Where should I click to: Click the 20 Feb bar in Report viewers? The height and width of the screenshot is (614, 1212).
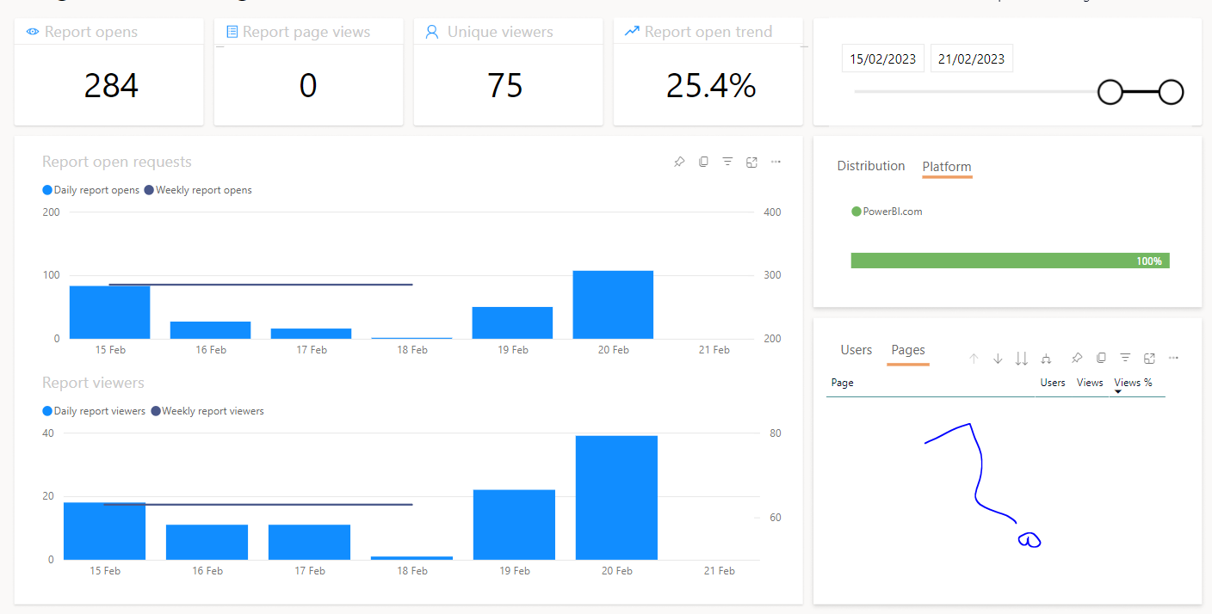pyautogui.click(x=616, y=498)
